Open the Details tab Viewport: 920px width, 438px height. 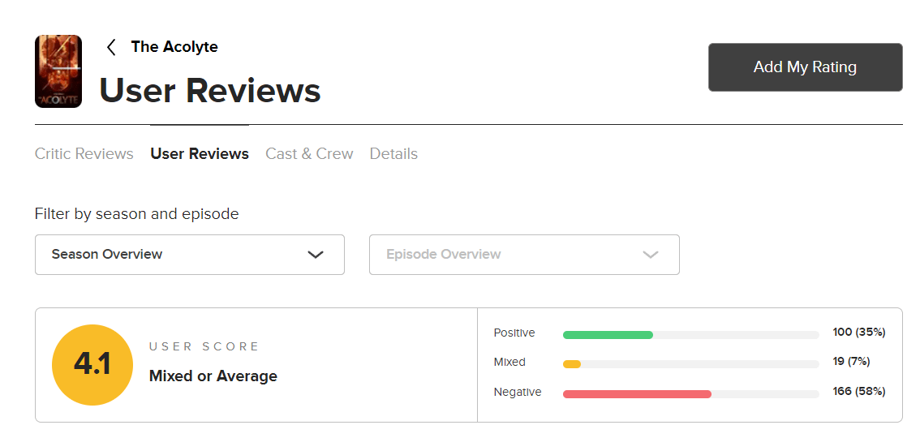coord(393,154)
